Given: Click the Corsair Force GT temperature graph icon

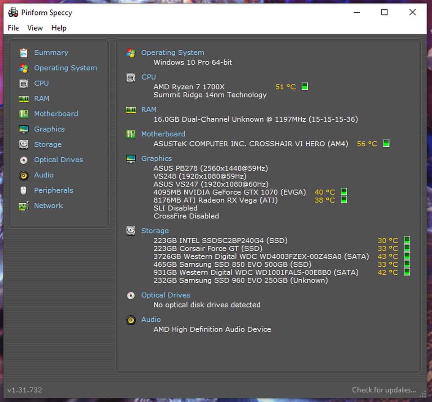Looking at the screenshot, I should click(x=407, y=248).
